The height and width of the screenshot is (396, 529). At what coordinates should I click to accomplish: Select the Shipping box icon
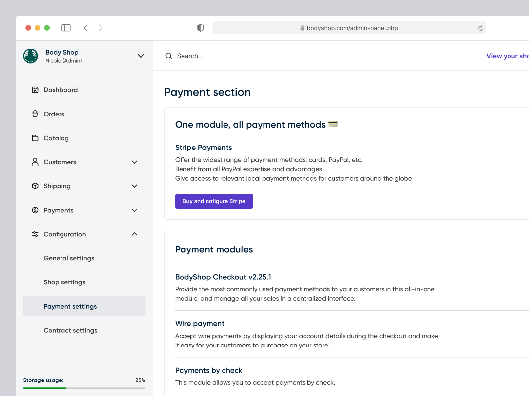click(35, 186)
